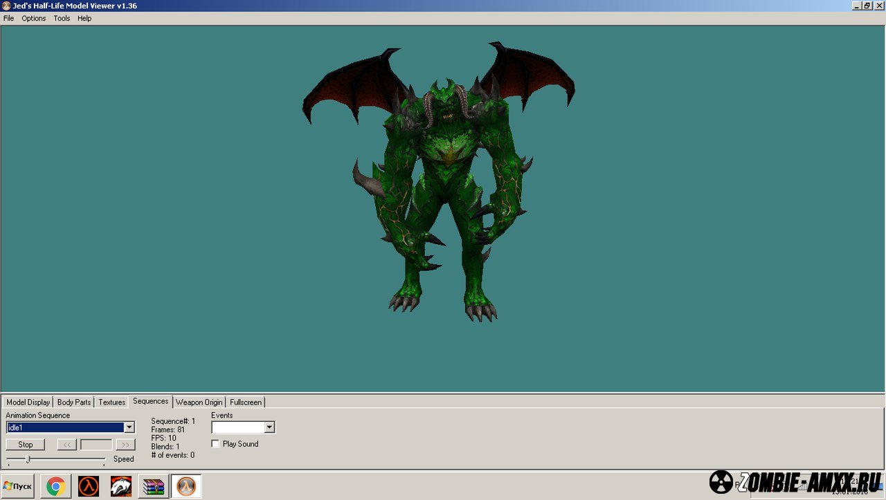886x500 pixels.
Task: Enable the Play Sound checkbox
Action: coord(215,444)
